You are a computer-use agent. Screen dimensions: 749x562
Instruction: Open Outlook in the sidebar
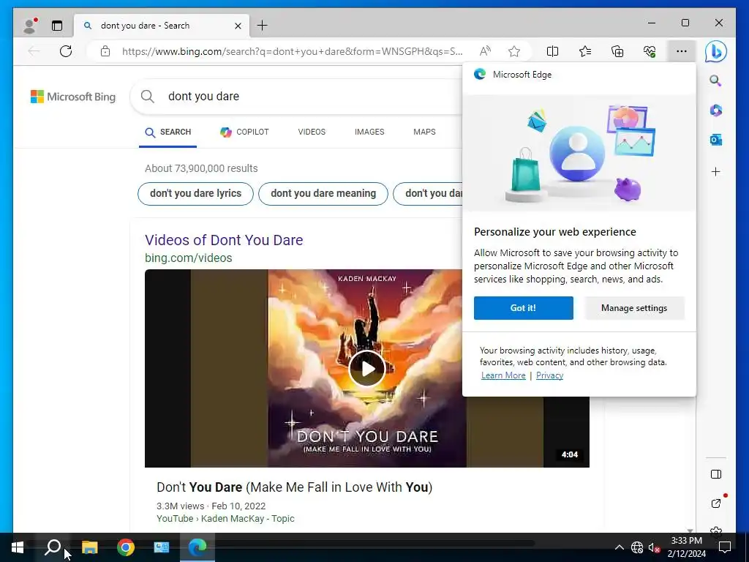(715, 140)
